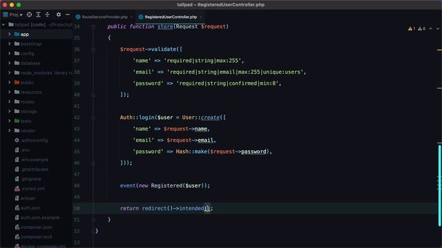Click 'Hash' class reference on line 45
Viewport: 442px width, 248px height.
(182, 152)
